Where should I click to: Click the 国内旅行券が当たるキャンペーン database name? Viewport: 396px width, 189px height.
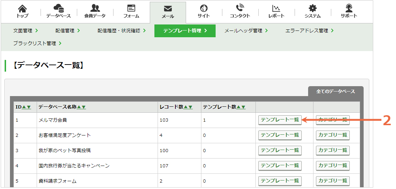pos(74,166)
